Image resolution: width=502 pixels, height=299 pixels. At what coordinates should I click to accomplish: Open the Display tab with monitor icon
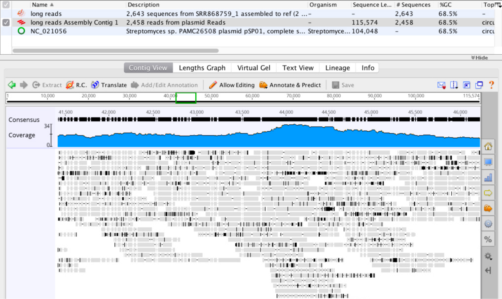click(488, 162)
